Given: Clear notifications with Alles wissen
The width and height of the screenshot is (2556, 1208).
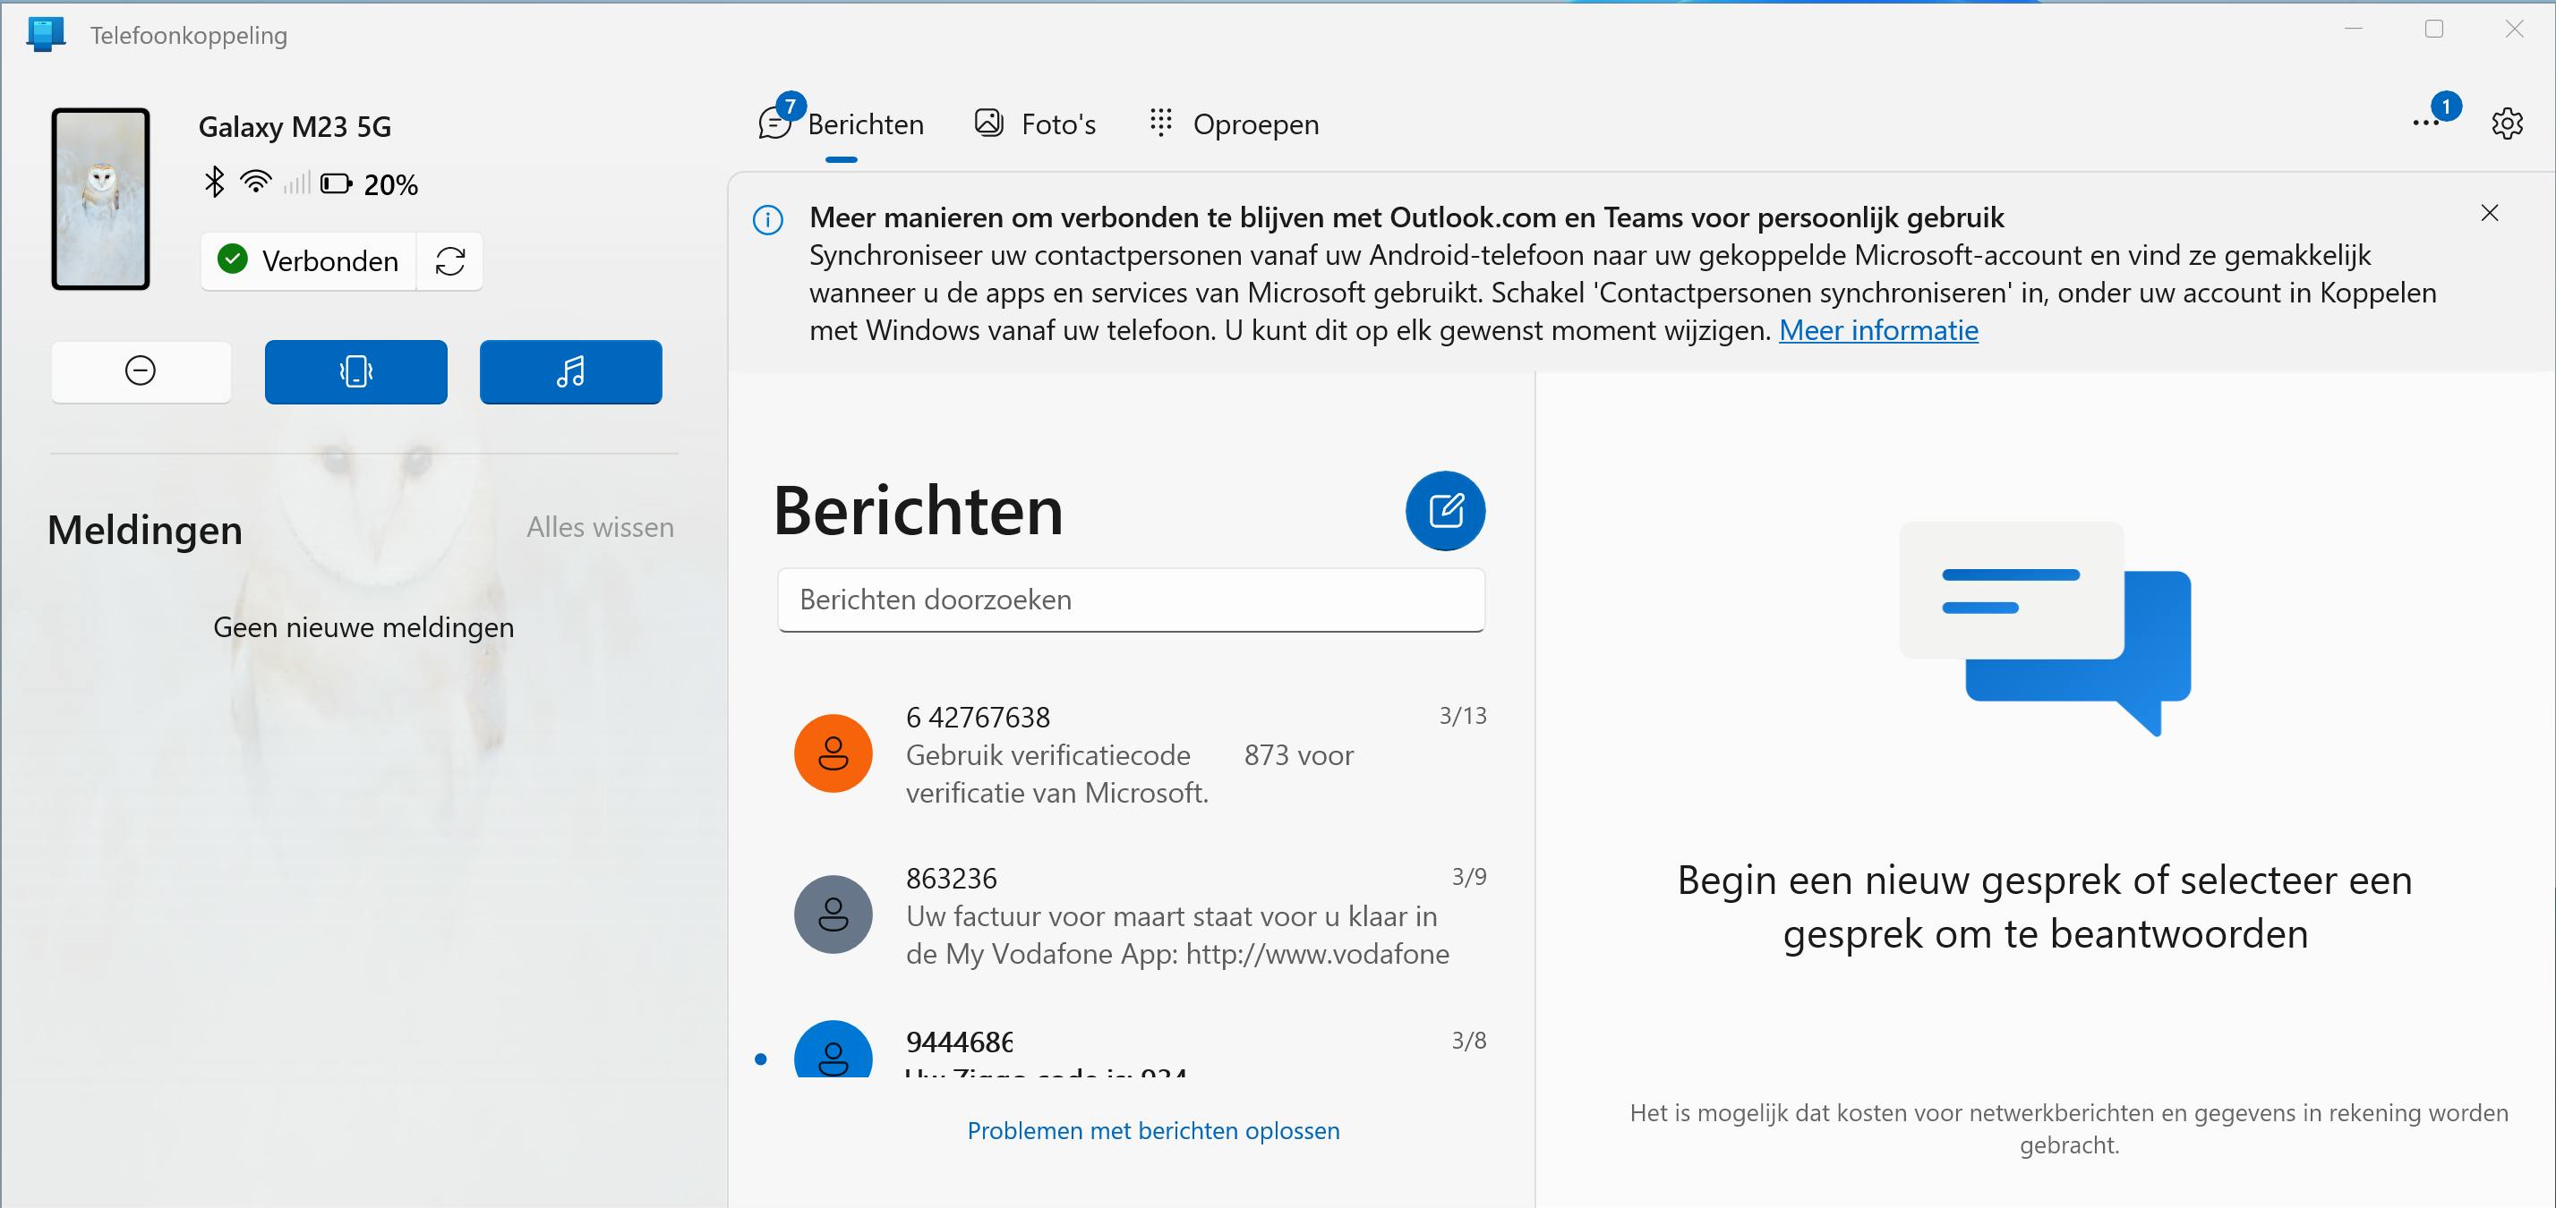Looking at the screenshot, I should pyautogui.click(x=599, y=527).
